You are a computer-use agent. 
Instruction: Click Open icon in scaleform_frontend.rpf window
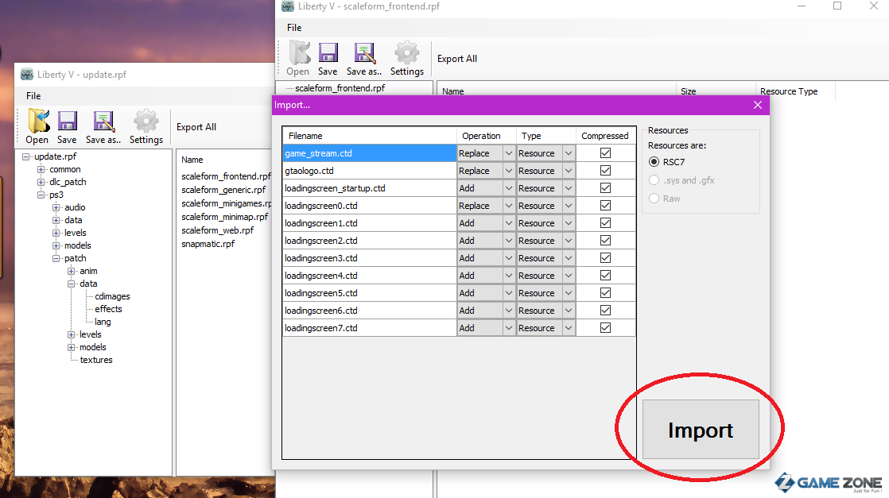pos(299,52)
